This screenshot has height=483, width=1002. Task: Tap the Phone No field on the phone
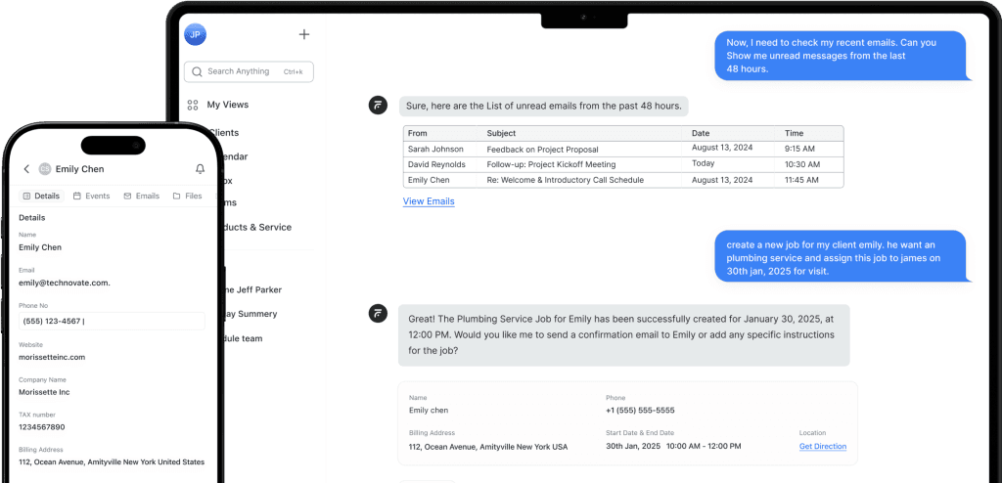point(111,321)
